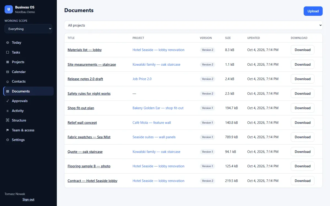Click the Updated column header

254,38
